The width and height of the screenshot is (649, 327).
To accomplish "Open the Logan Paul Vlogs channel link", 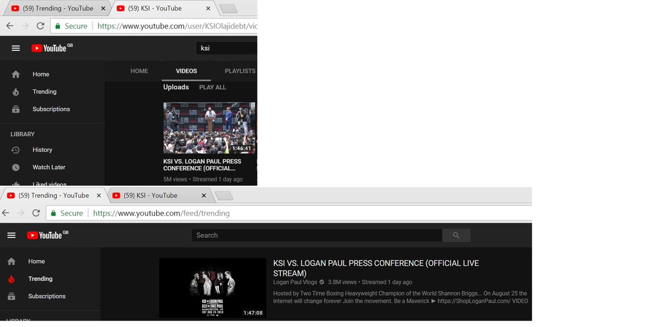I will pyautogui.click(x=294, y=282).
